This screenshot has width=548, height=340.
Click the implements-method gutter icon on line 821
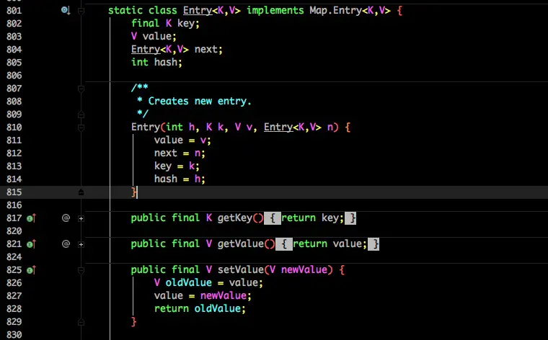click(x=31, y=244)
